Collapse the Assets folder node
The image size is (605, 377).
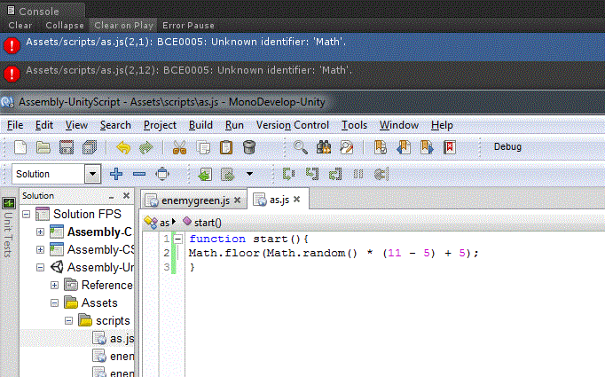54,302
